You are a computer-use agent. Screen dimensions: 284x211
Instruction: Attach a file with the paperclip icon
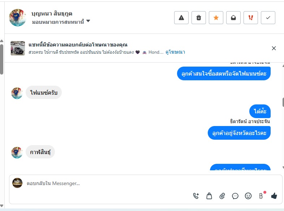pos(222,196)
